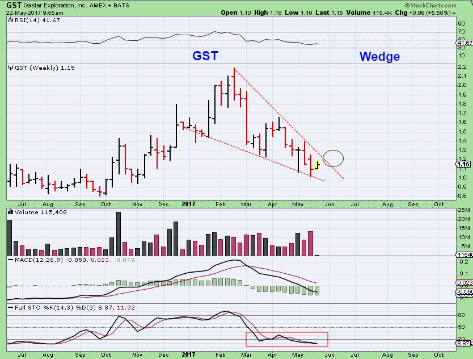Click the red 11.32 %D value in STO legend
473x359 pixels.
126,308
